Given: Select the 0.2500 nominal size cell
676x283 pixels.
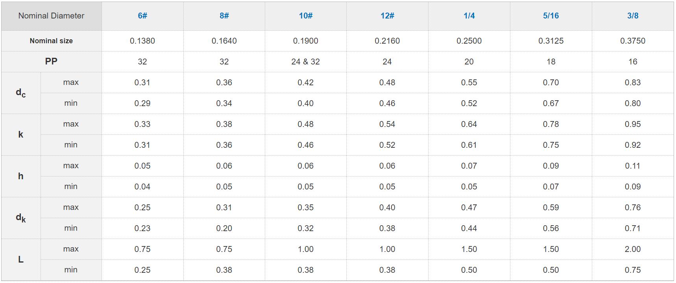Looking at the screenshot, I should click(469, 41).
